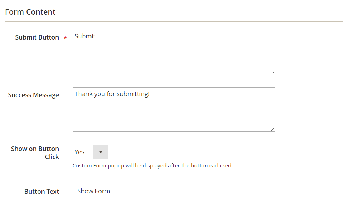Click the Button Text label
The image size is (346, 208).
(x=41, y=192)
